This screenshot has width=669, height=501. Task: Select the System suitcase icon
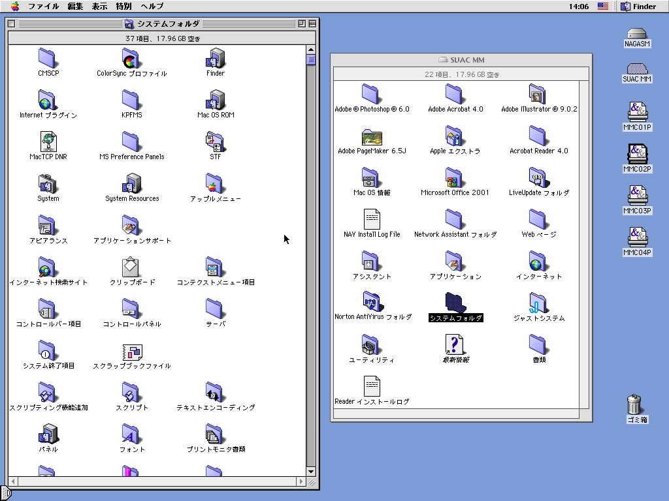click(x=48, y=183)
